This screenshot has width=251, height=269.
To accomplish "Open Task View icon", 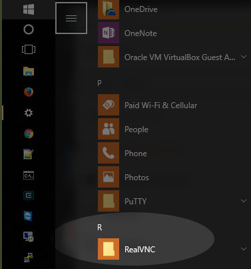I will pos(29,49).
